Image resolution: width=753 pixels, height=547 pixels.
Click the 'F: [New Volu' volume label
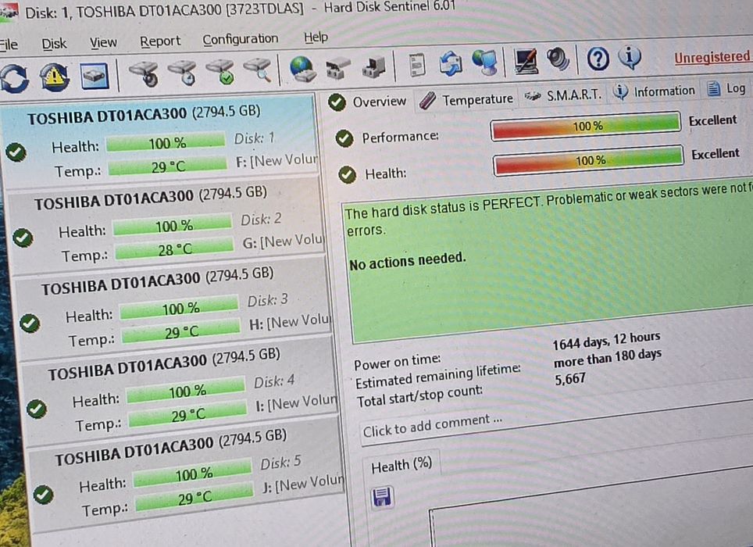277,160
